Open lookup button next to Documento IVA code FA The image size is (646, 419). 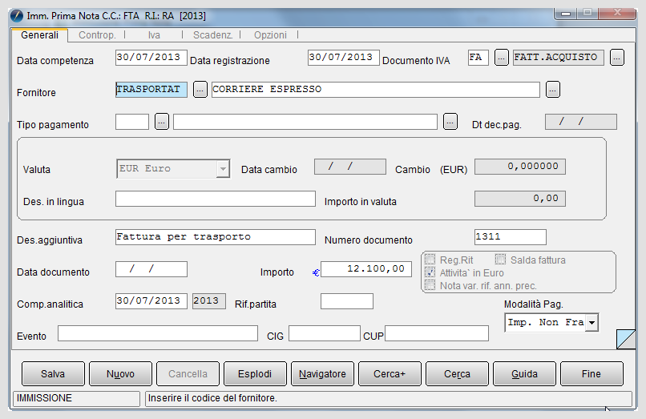pyautogui.click(x=501, y=58)
